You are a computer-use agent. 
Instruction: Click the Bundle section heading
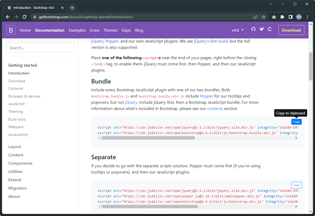click(x=101, y=81)
